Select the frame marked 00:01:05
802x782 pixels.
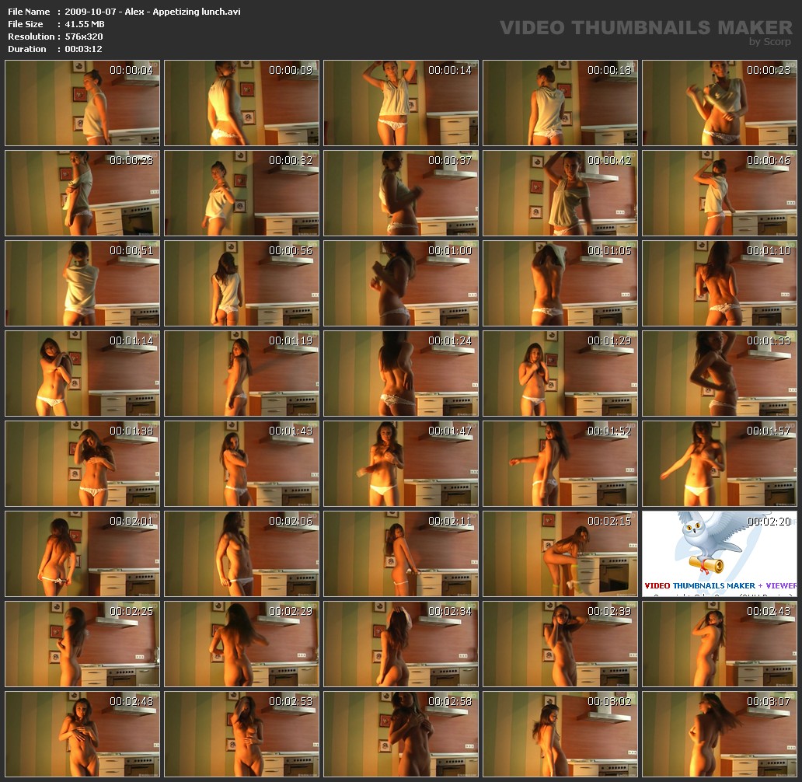coord(560,284)
